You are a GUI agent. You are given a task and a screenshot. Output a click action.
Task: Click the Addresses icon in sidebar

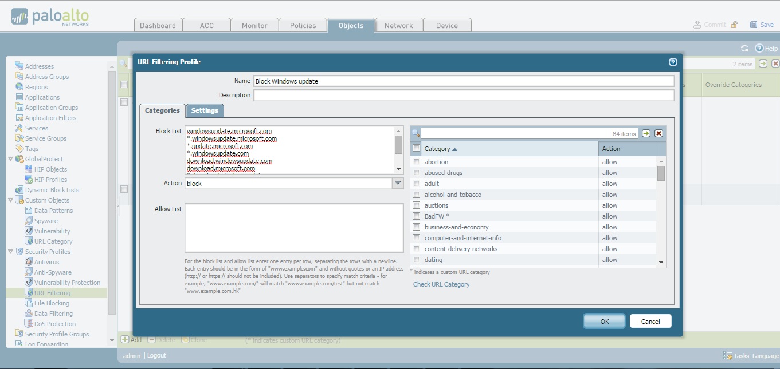pos(19,66)
